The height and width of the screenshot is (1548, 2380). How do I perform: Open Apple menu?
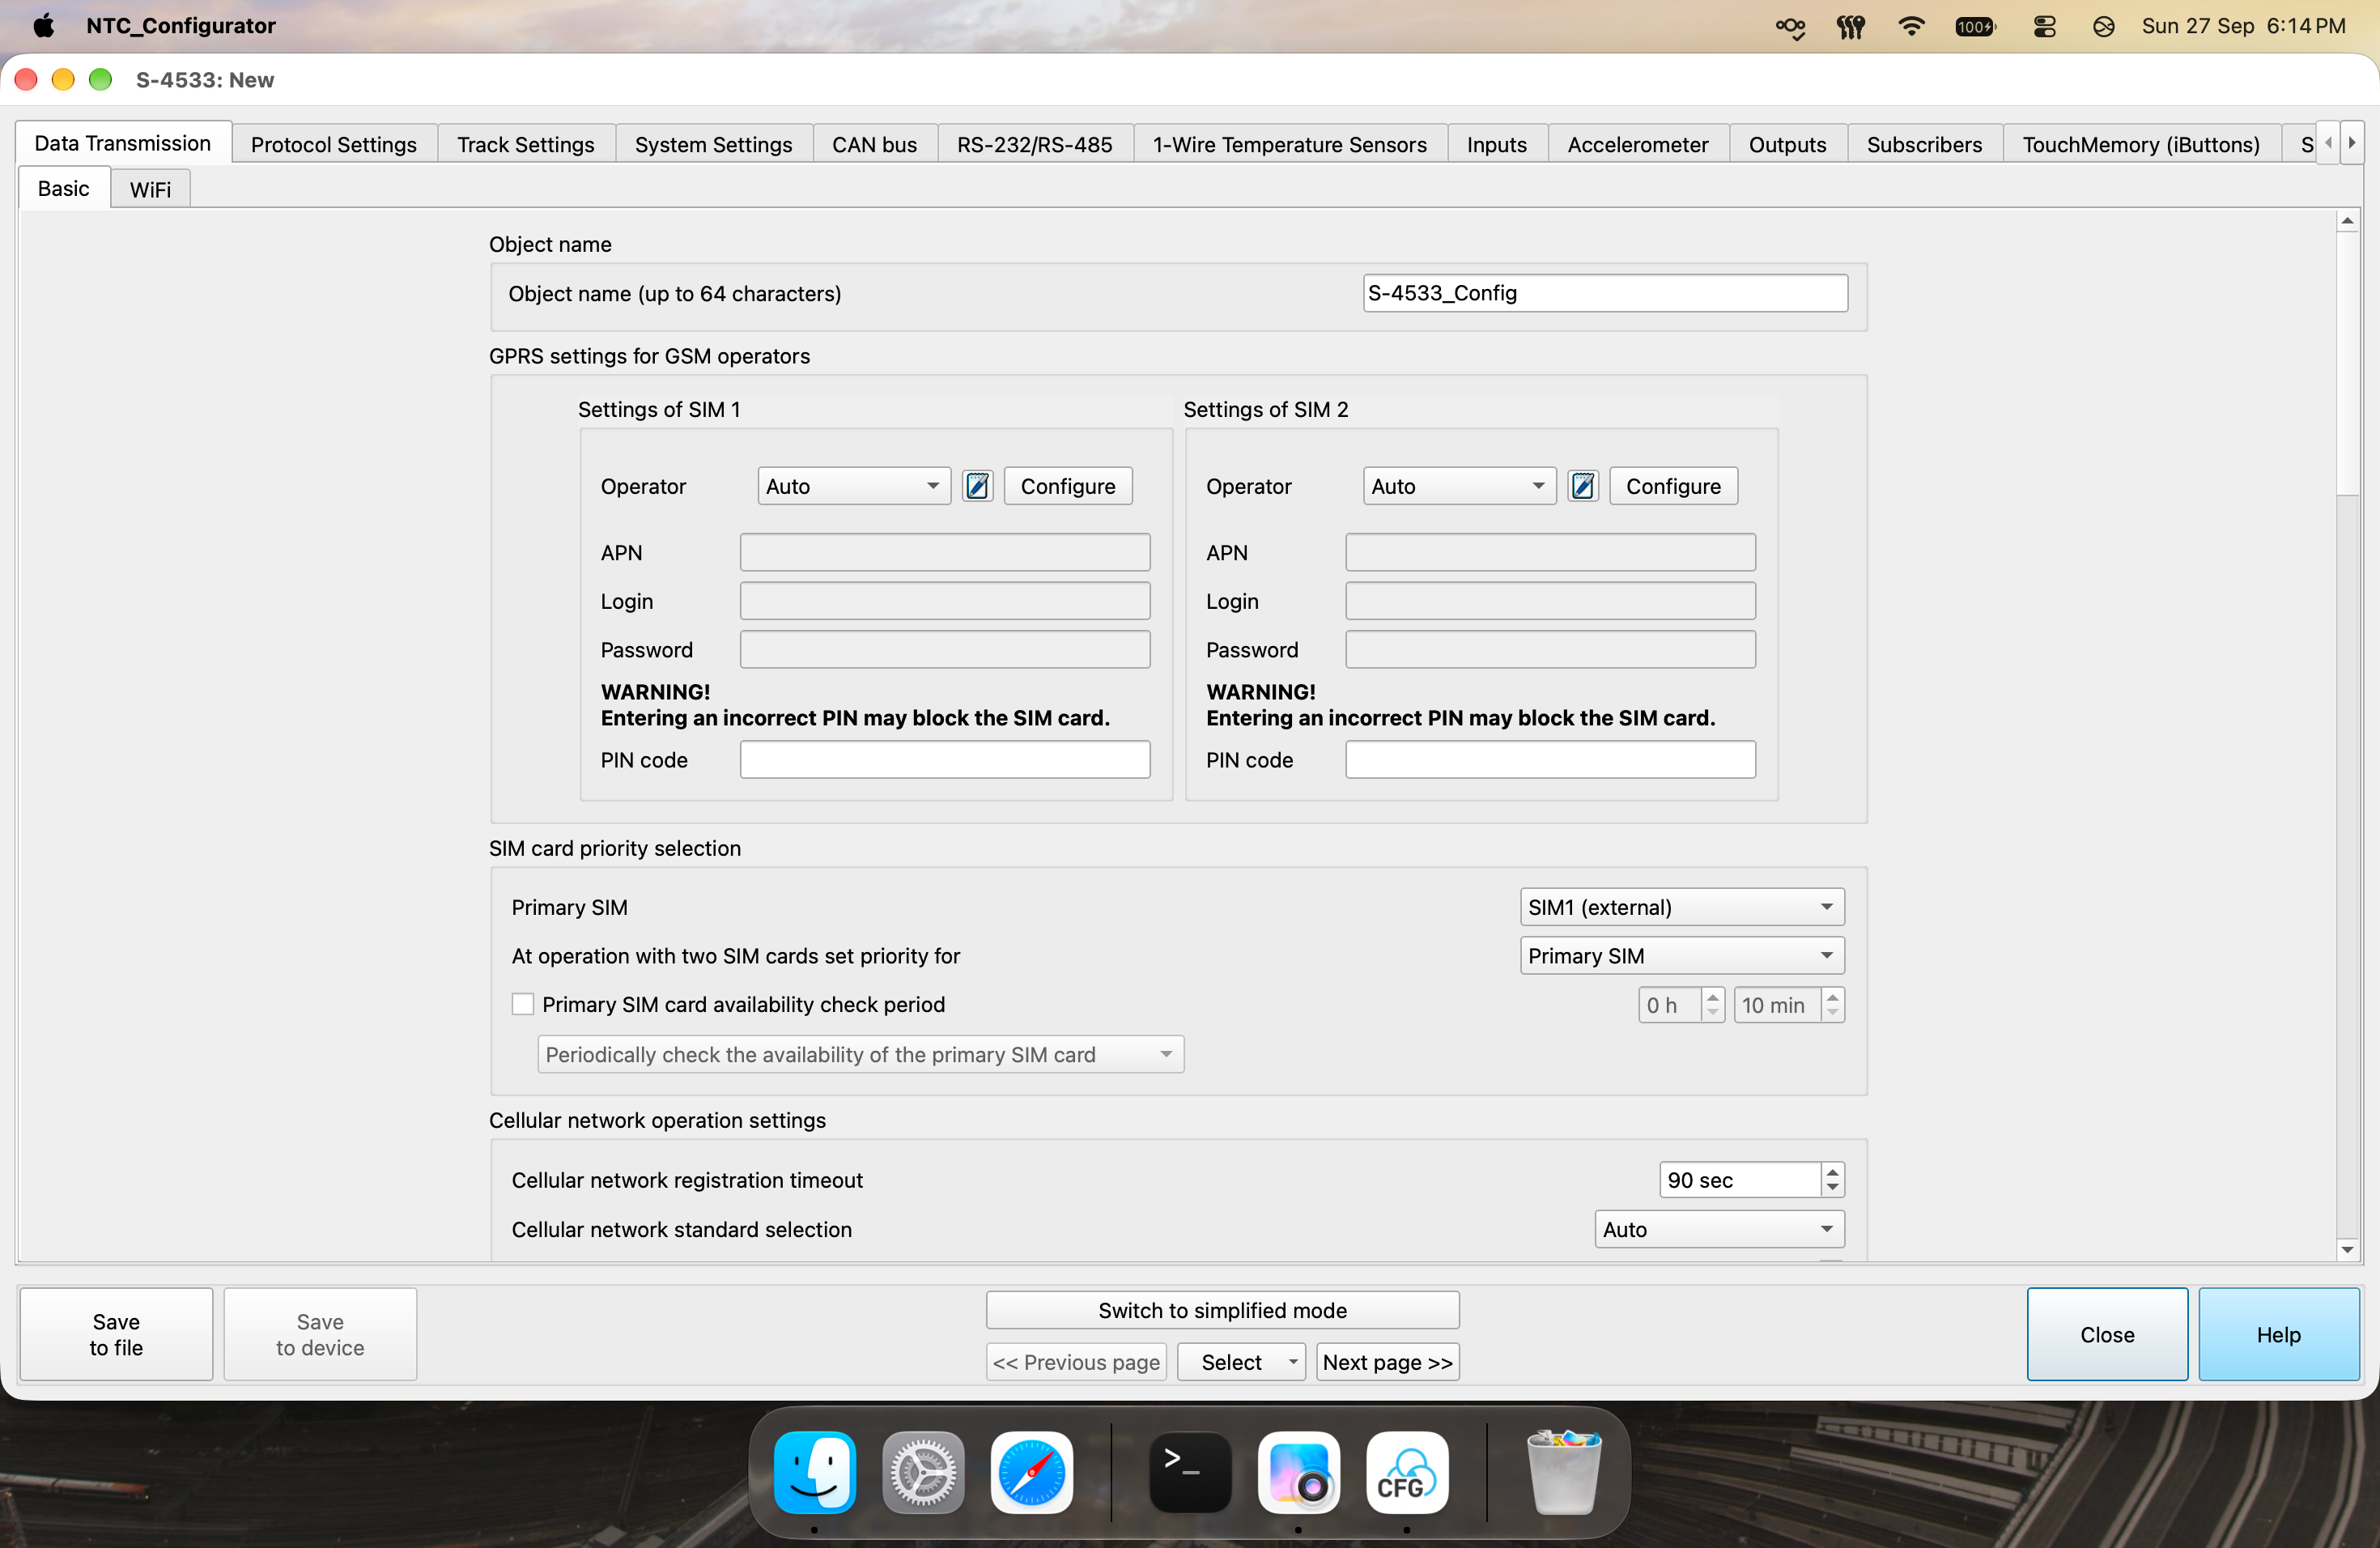point(43,26)
